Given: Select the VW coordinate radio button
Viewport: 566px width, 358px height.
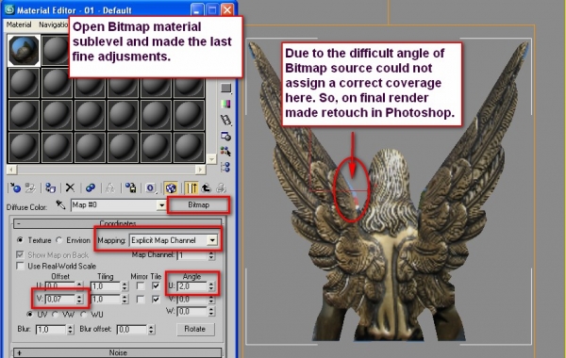Looking at the screenshot, I should [x=56, y=315].
